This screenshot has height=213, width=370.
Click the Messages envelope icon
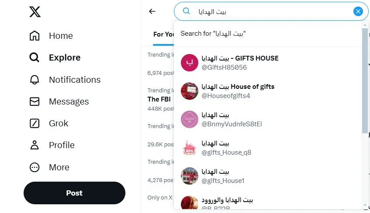coord(35,101)
